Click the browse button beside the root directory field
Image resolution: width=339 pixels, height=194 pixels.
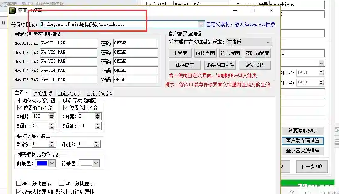pos(201,25)
